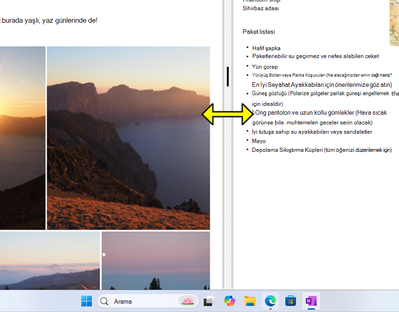
Task: Click "burada yaşlı, yaz günlerinde de!" text
Action: tap(49, 20)
